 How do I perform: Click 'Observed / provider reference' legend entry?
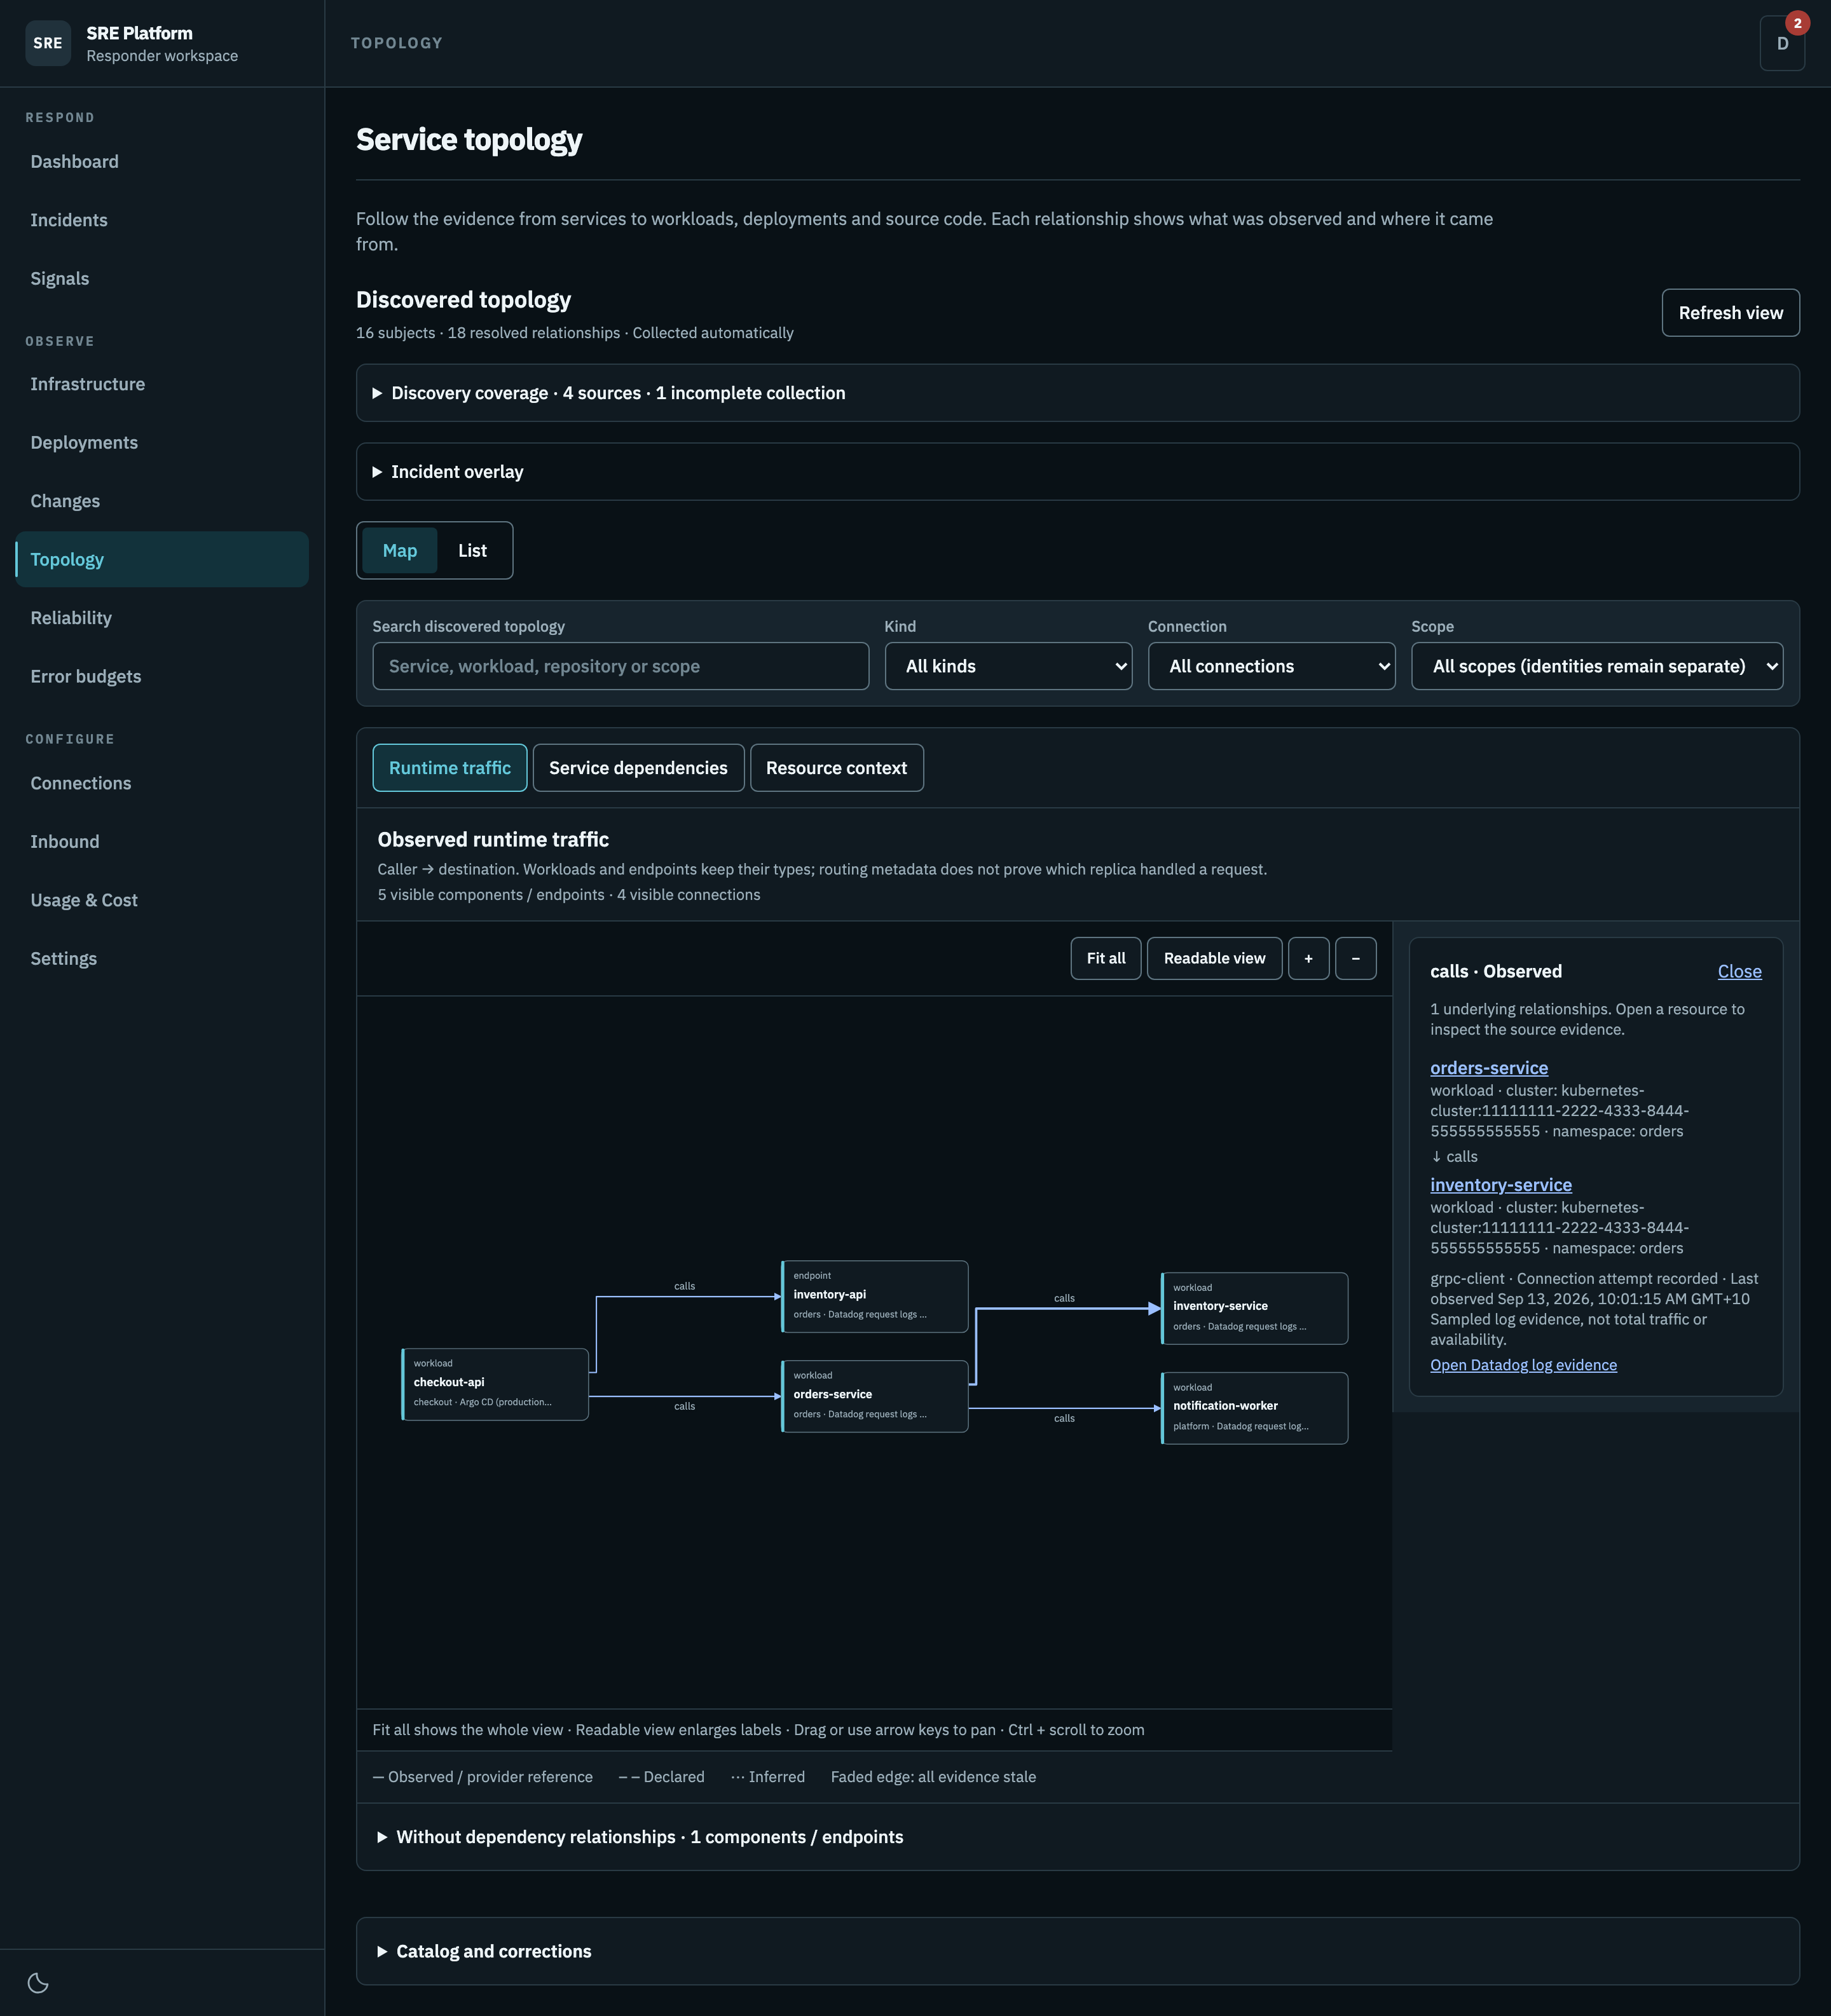click(483, 1777)
